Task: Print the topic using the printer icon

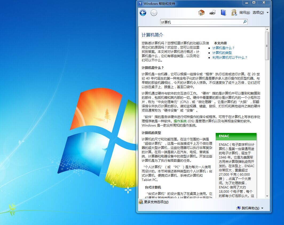Action: point(212,13)
